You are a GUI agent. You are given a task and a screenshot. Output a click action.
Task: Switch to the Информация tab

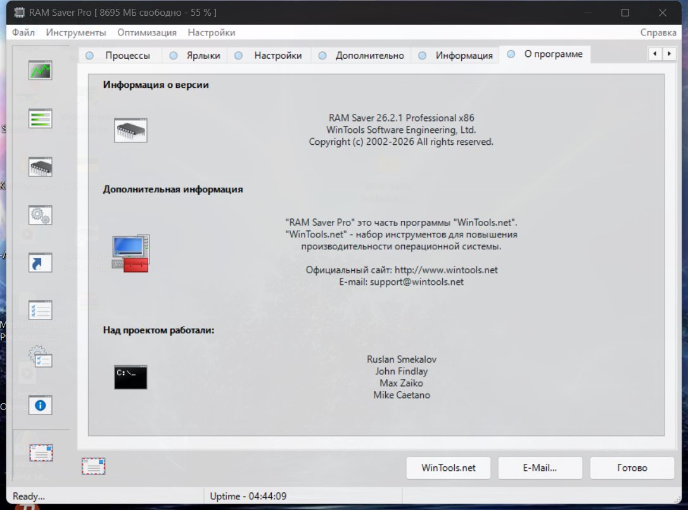click(x=456, y=56)
